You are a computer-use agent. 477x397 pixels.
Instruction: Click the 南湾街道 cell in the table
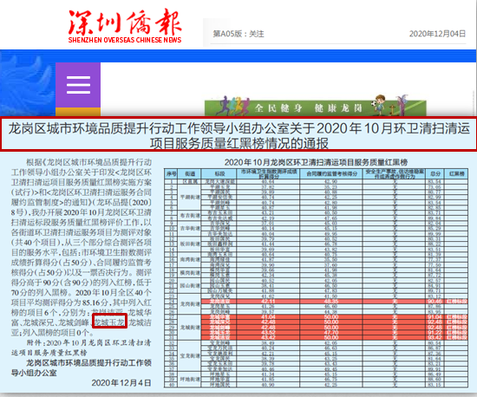tap(190, 259)
